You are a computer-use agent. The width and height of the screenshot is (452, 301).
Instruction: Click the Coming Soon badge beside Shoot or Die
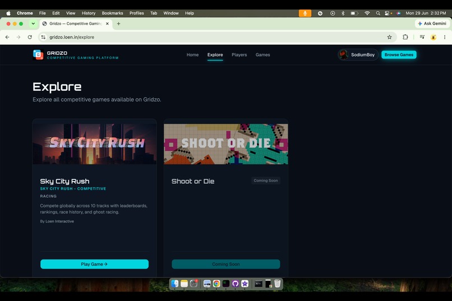coord(266,180)
